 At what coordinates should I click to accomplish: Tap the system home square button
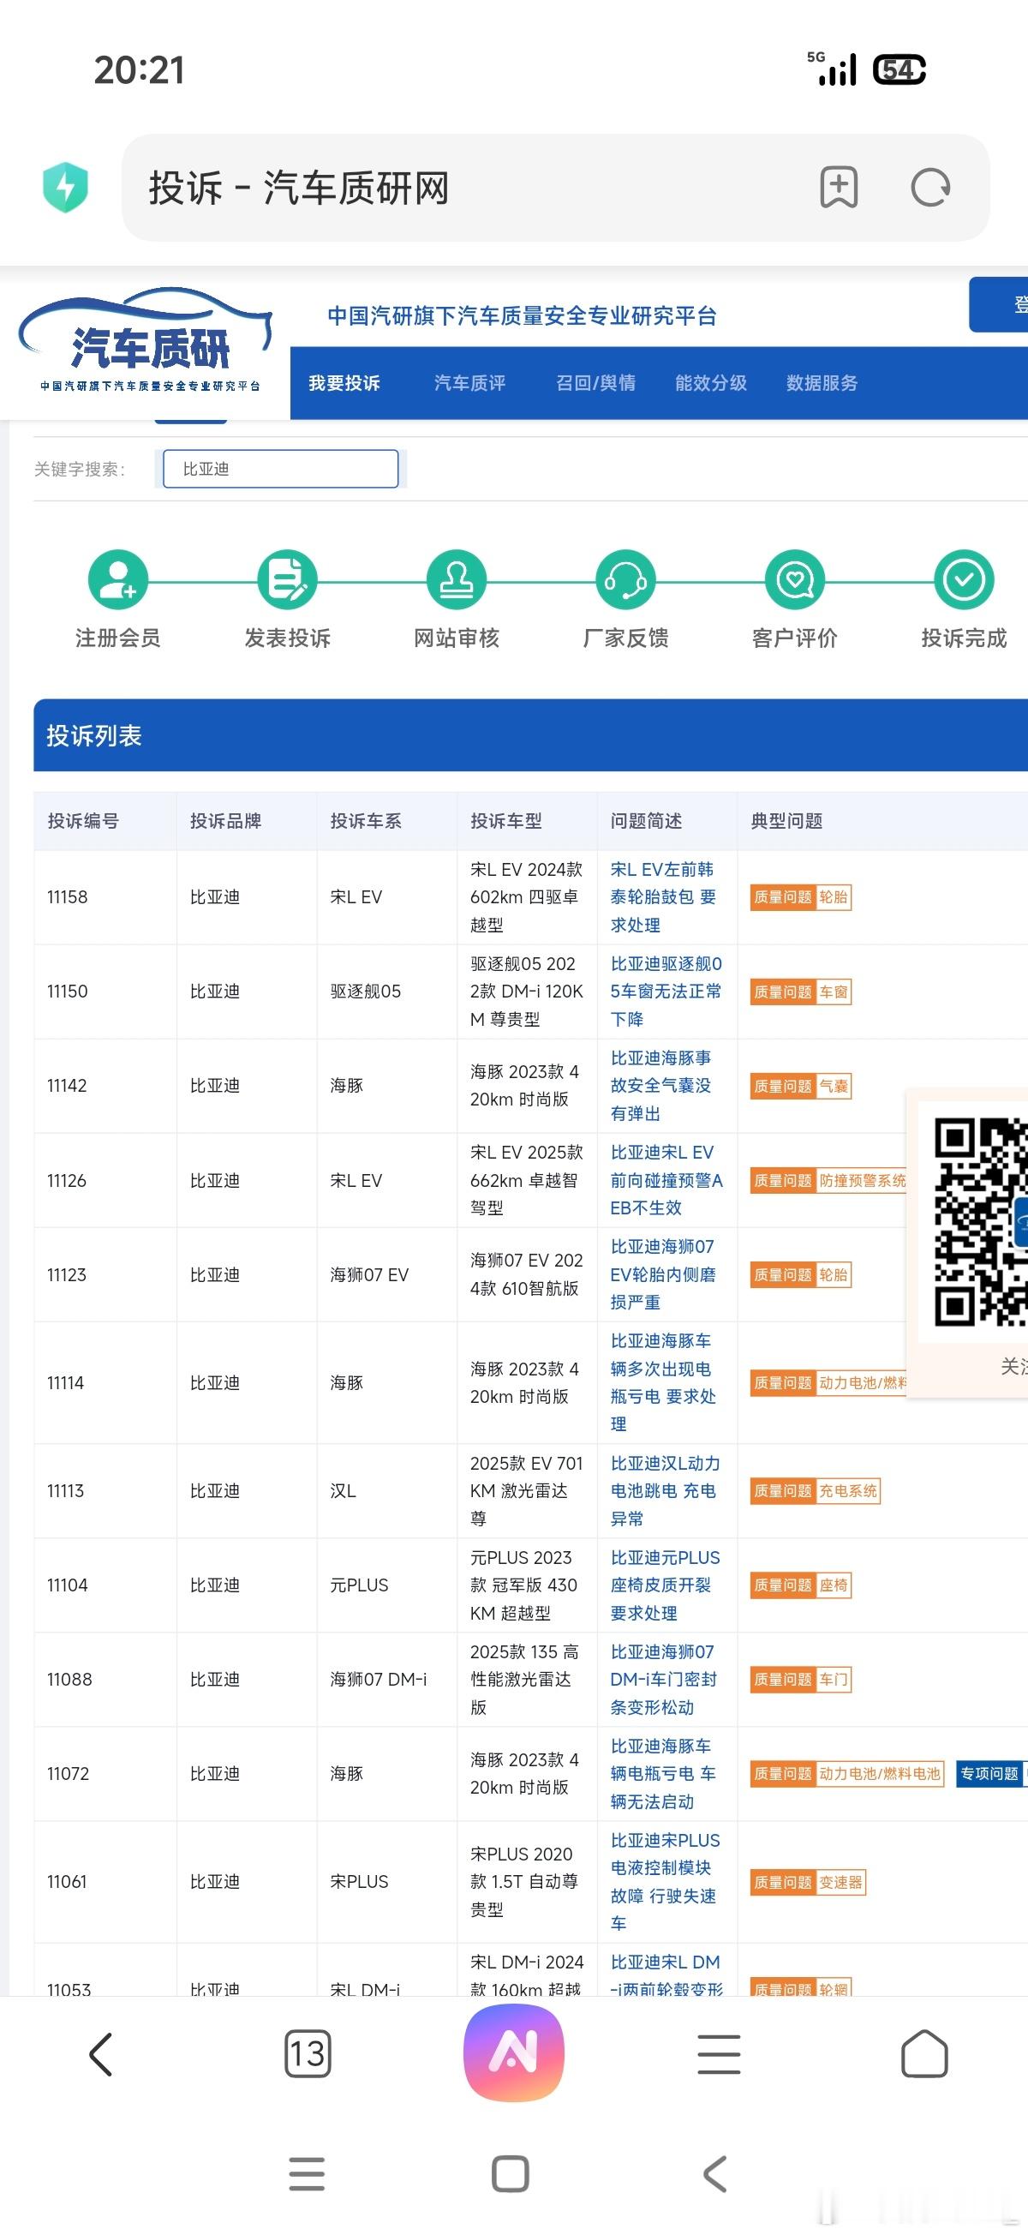(x=510, y=2173)
